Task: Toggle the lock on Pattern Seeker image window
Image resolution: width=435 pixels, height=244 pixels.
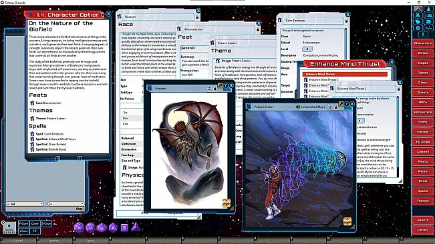Action: click(336, 107)
